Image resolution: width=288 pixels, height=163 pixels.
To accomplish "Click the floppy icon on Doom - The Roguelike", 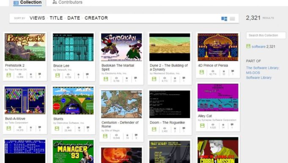I will tap(154, 129).
